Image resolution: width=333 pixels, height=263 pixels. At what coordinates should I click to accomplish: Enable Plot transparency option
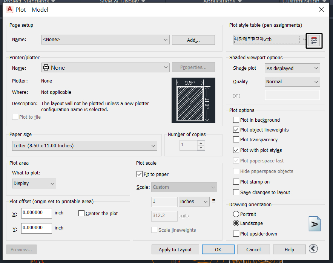236,139
